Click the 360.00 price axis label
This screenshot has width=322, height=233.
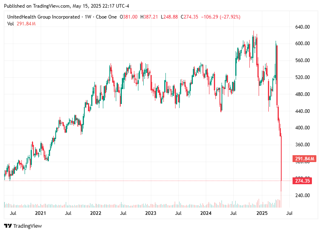point(303,145)
